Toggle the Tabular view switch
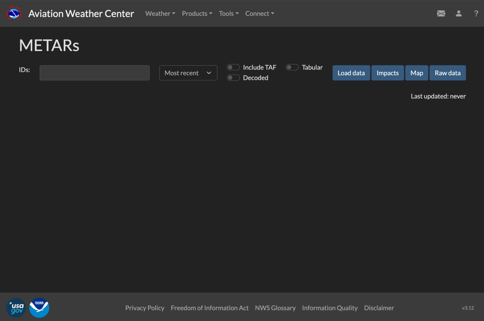 292,68
